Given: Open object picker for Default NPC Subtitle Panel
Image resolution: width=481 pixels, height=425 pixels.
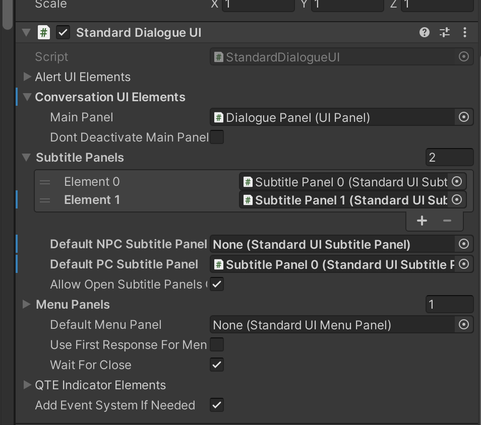Looking at the screenshot, I should (x=463, y=244).
